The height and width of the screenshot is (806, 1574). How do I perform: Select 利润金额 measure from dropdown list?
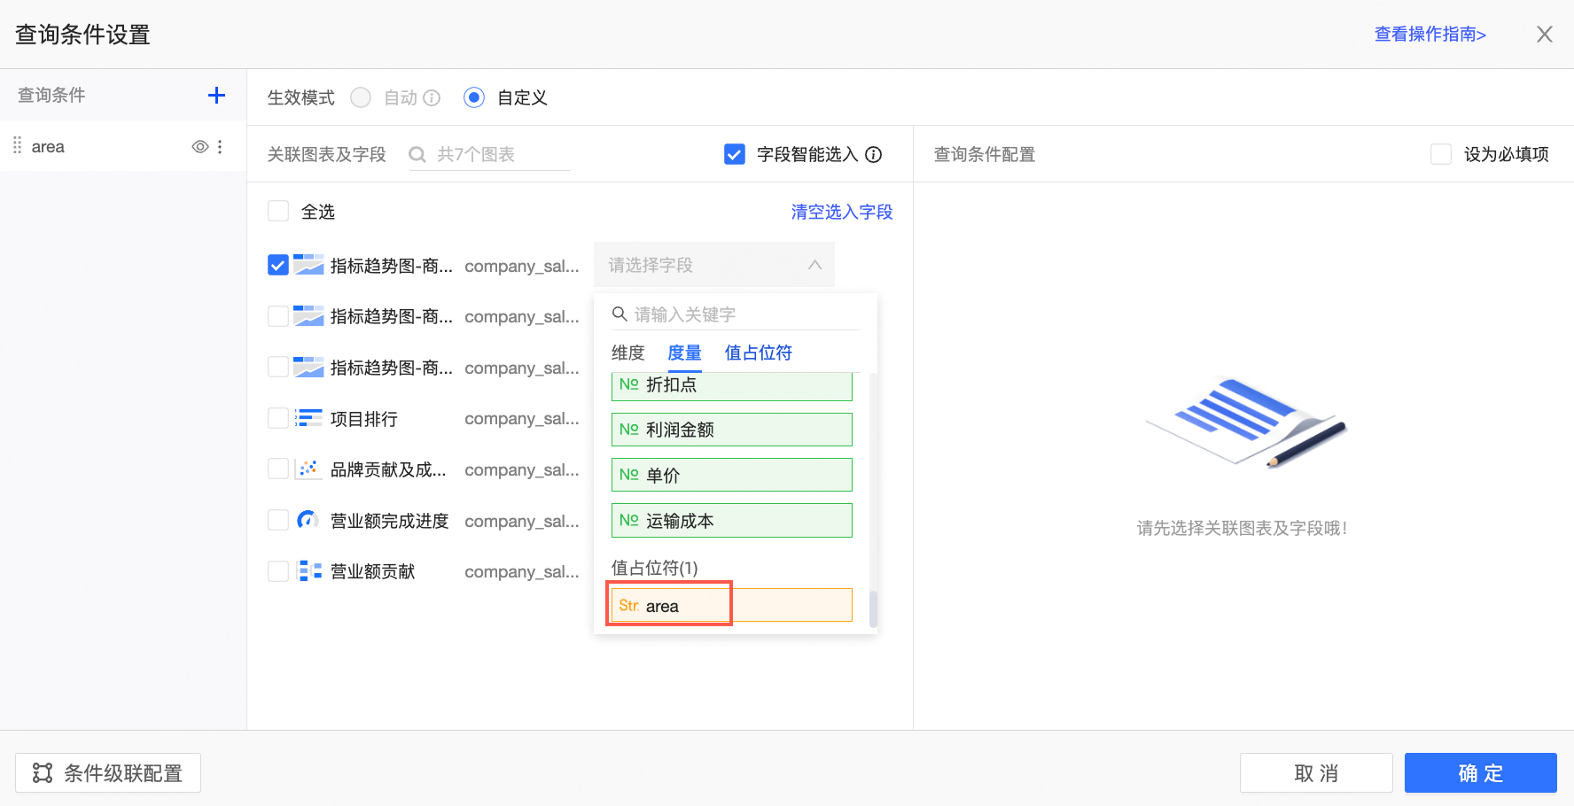tap(731, 430)
